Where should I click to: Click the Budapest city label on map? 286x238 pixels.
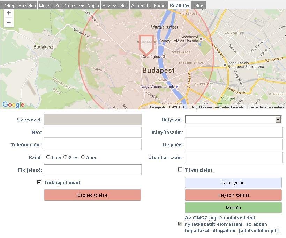pos(158,70)
